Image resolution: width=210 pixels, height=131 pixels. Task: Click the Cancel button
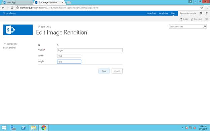click(x=117, y=71)
